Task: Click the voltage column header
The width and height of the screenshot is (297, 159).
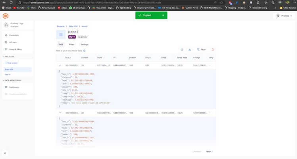Action: click(197, 58)
